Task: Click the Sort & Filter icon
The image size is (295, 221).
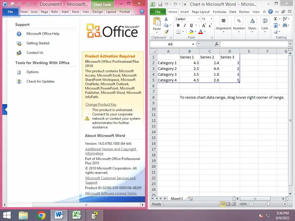Action: coord(285,19)
